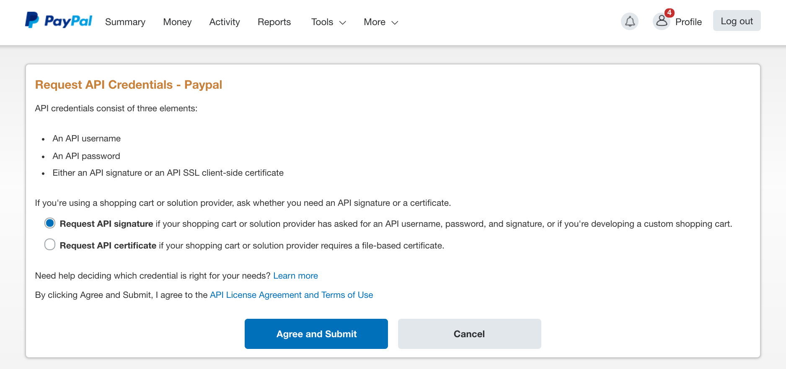
Task: Click the bold 'Request API certificate' label
Action: 108,246
